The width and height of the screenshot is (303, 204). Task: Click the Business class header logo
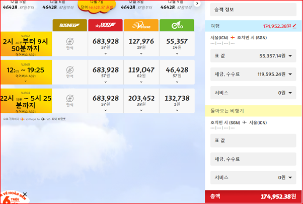coord(70,25)
